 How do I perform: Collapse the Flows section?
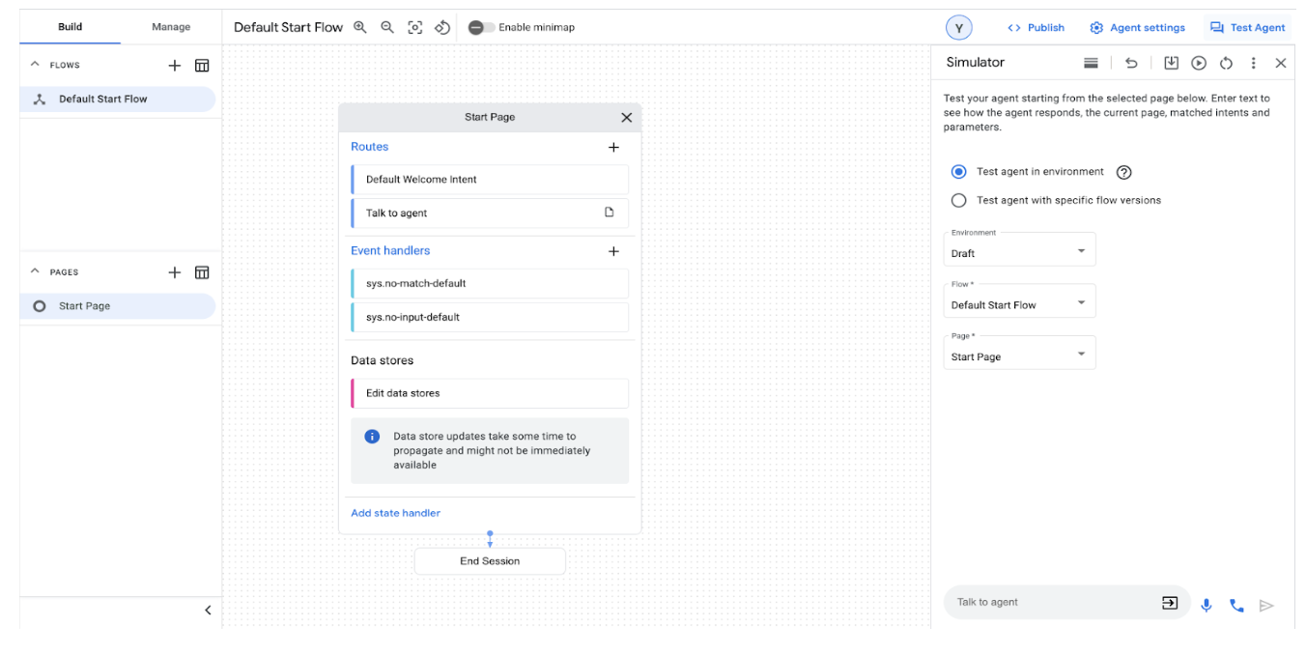point(36,65)
